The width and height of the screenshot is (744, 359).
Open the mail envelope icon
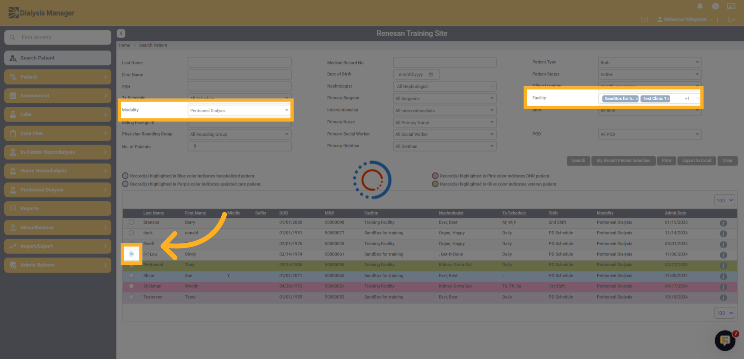(x=644, y=19)
